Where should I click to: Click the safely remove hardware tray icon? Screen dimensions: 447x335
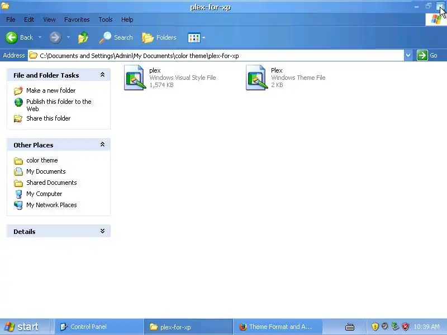point(395,327)
